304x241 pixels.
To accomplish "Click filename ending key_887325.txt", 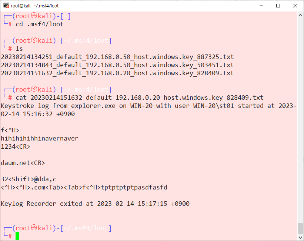I will click(x=117, y=57).
